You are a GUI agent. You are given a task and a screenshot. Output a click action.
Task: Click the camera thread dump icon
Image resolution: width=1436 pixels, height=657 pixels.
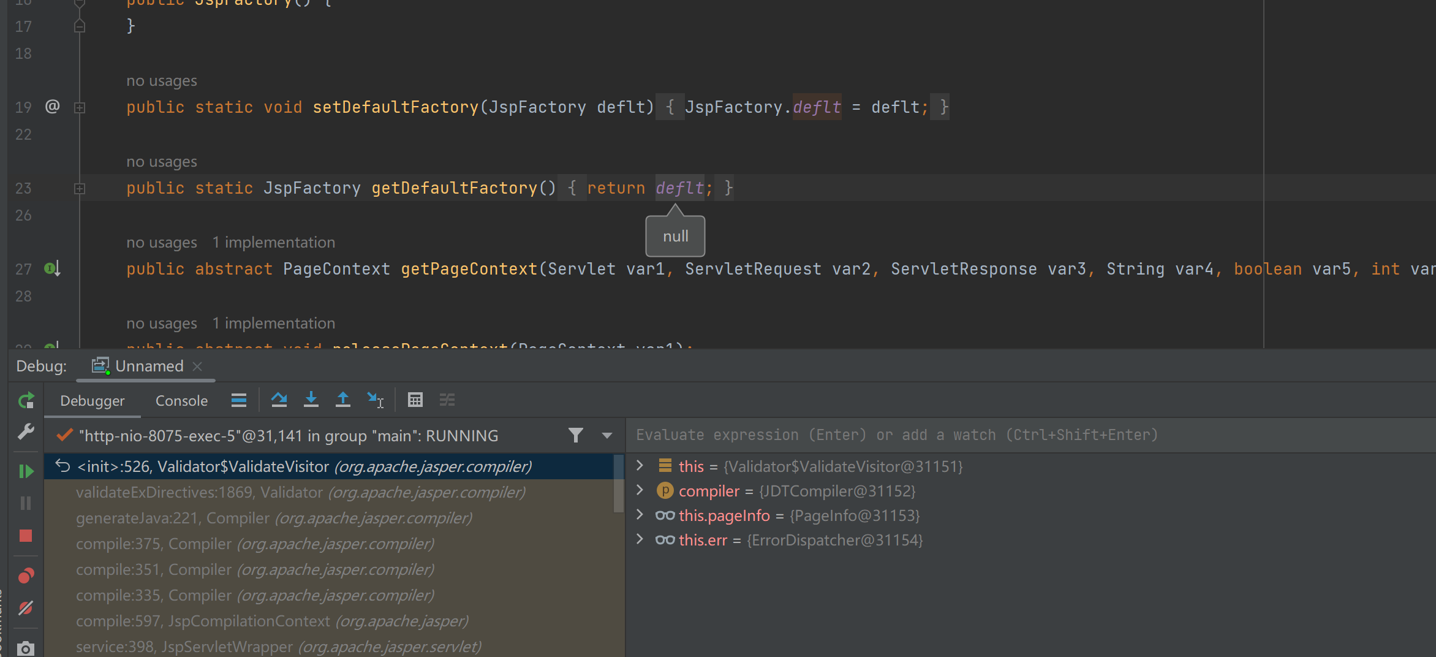26,648
